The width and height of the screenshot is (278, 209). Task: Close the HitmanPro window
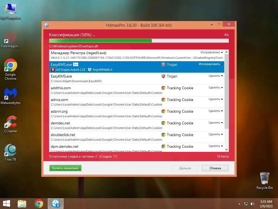[x=229, y=24]
